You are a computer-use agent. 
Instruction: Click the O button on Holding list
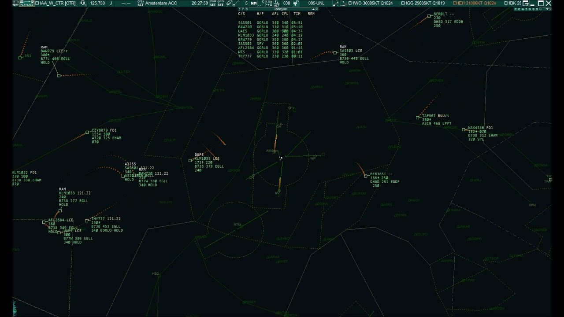239,9
